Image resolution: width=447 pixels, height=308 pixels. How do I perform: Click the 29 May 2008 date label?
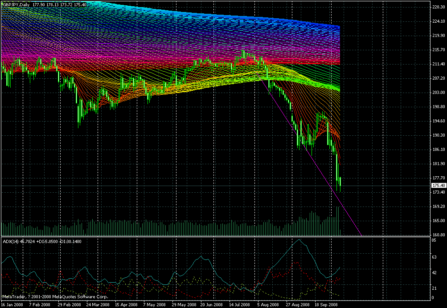[x=184, y=304]
